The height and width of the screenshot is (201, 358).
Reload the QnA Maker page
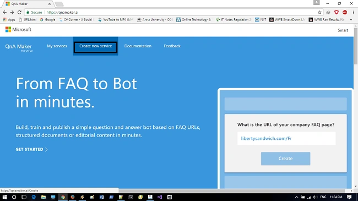[x=19, y=12]
